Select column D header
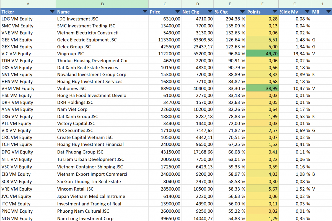The image size is (332, 221). pos(198,4)
